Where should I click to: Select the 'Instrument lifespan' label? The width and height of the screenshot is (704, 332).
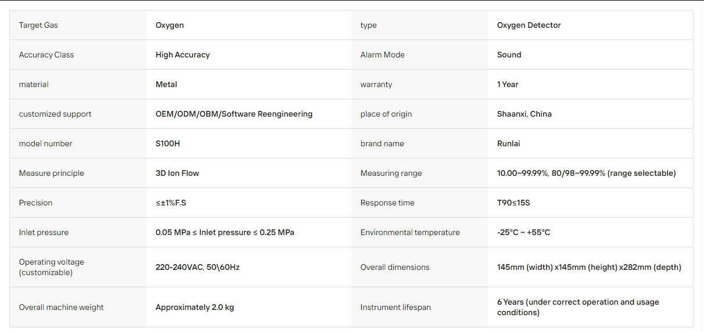(x=396, y=307)
